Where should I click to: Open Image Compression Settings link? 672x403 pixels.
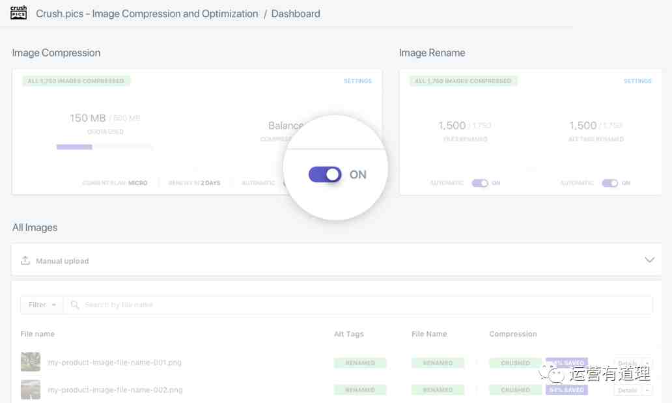pos(357,81)
